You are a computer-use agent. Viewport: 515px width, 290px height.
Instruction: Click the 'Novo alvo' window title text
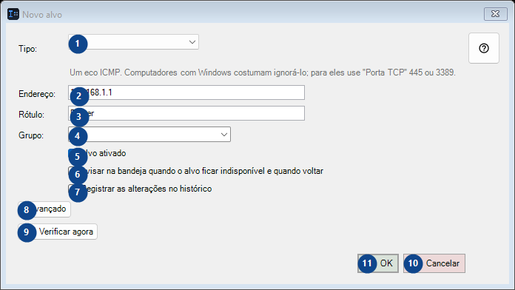pos(42,15)
